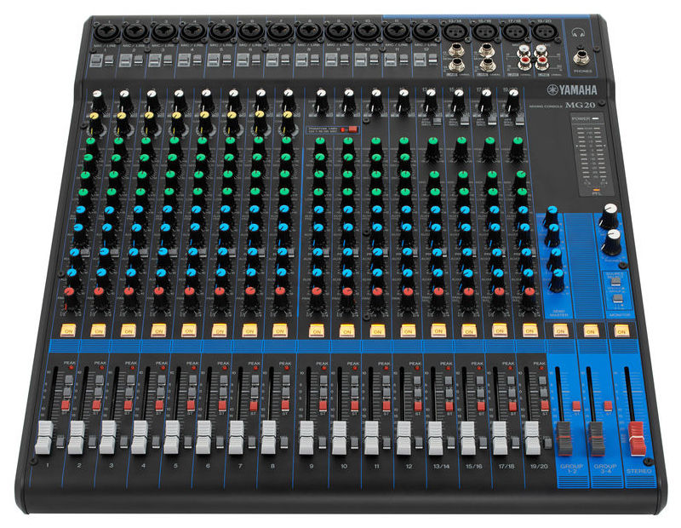Click the channel 19/20 fader cap
681x528 pixels.
(533, 437)
